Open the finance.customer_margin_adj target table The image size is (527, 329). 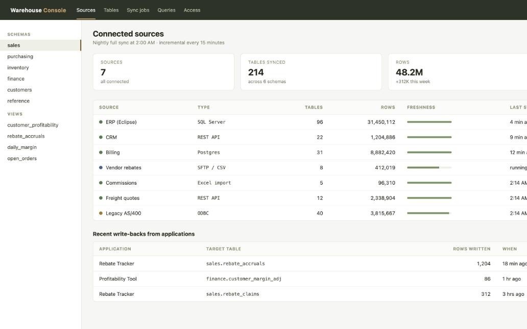[x=244, y=279]
